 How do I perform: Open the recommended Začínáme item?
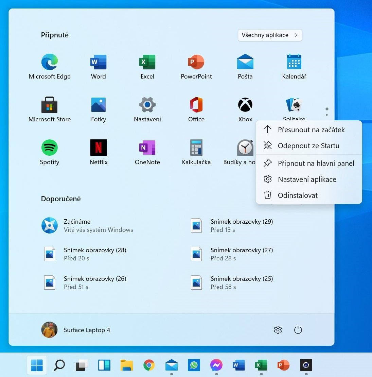(x=87, y=225)
